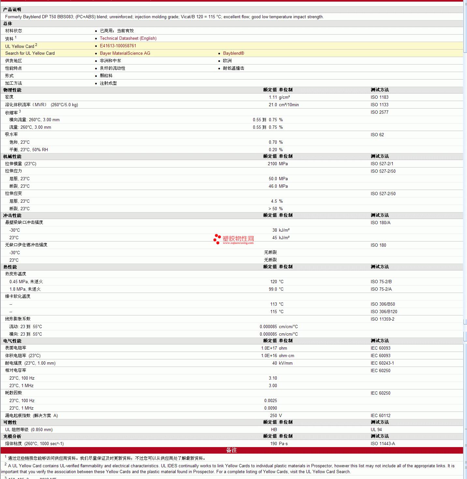Select the equilibrium absorption value 0.20

coord(273,150)
